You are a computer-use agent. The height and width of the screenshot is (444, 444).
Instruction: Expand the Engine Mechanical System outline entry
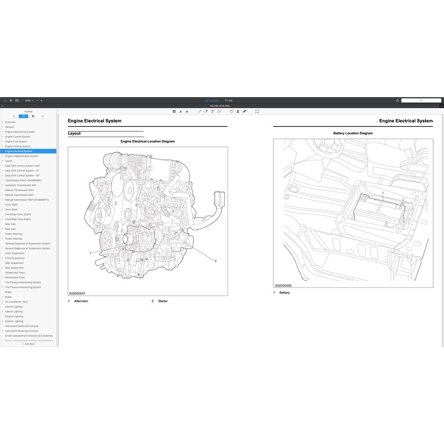3,132
